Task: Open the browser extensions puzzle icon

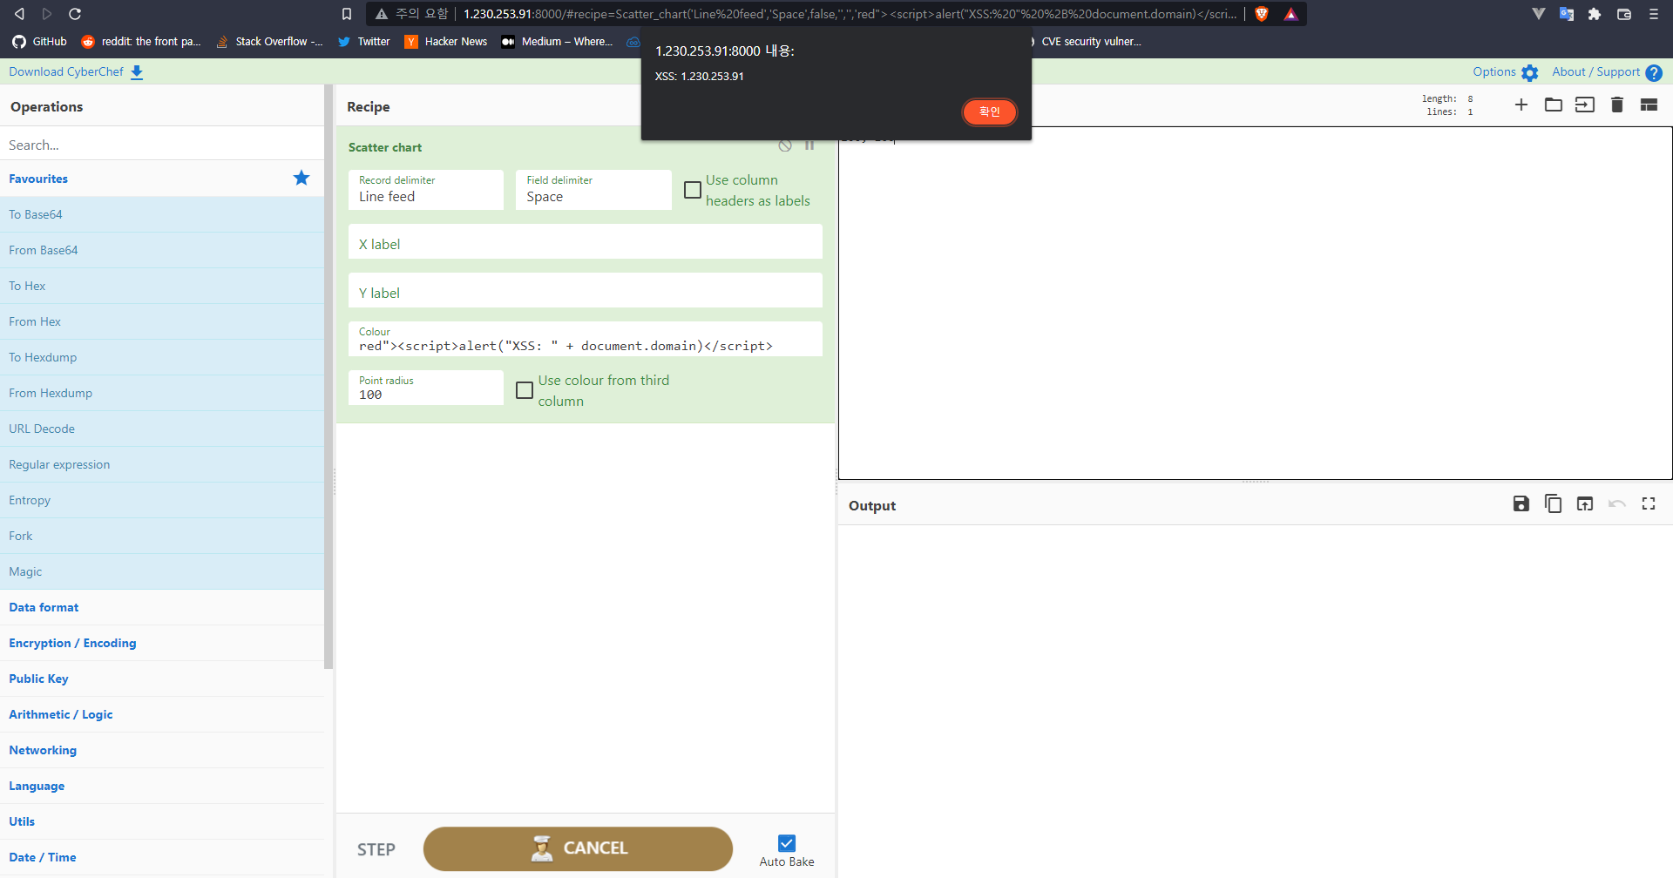Action: (x=1595, y=14)
